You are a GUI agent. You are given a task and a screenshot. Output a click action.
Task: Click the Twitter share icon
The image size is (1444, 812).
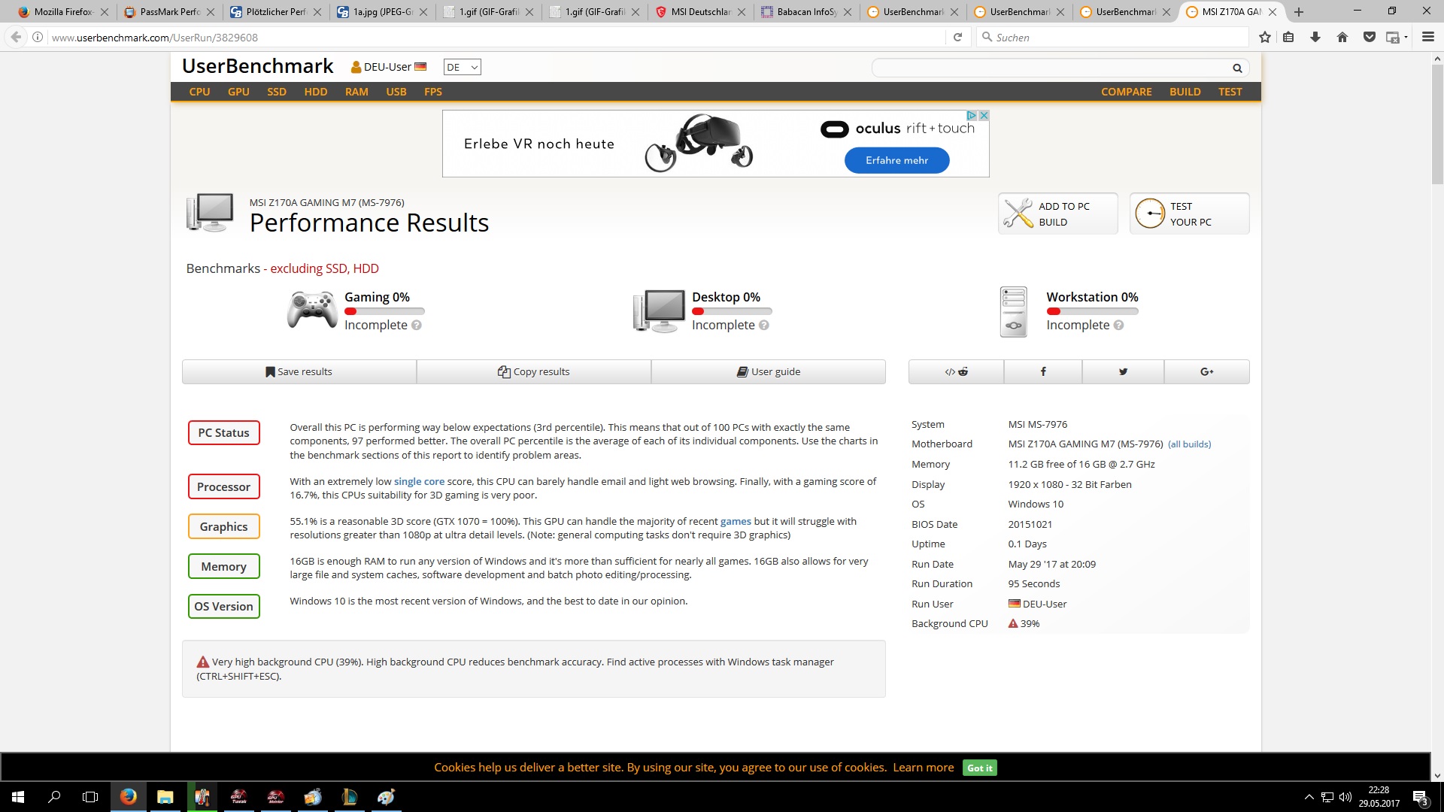tap(1123, 371)
